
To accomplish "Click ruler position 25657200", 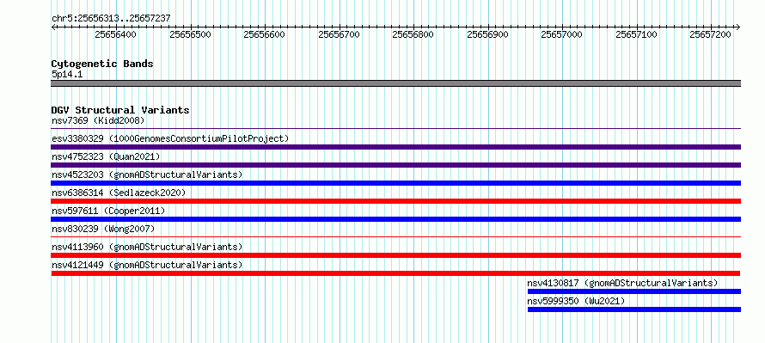I will point(711,34).
